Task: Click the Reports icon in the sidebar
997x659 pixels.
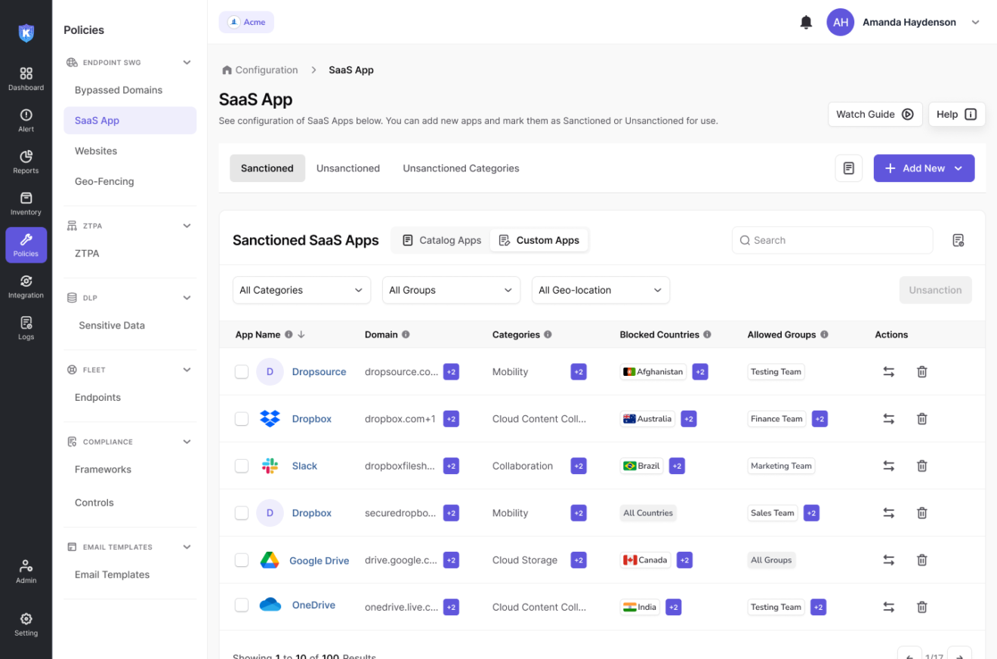Action: click(26, 159)
